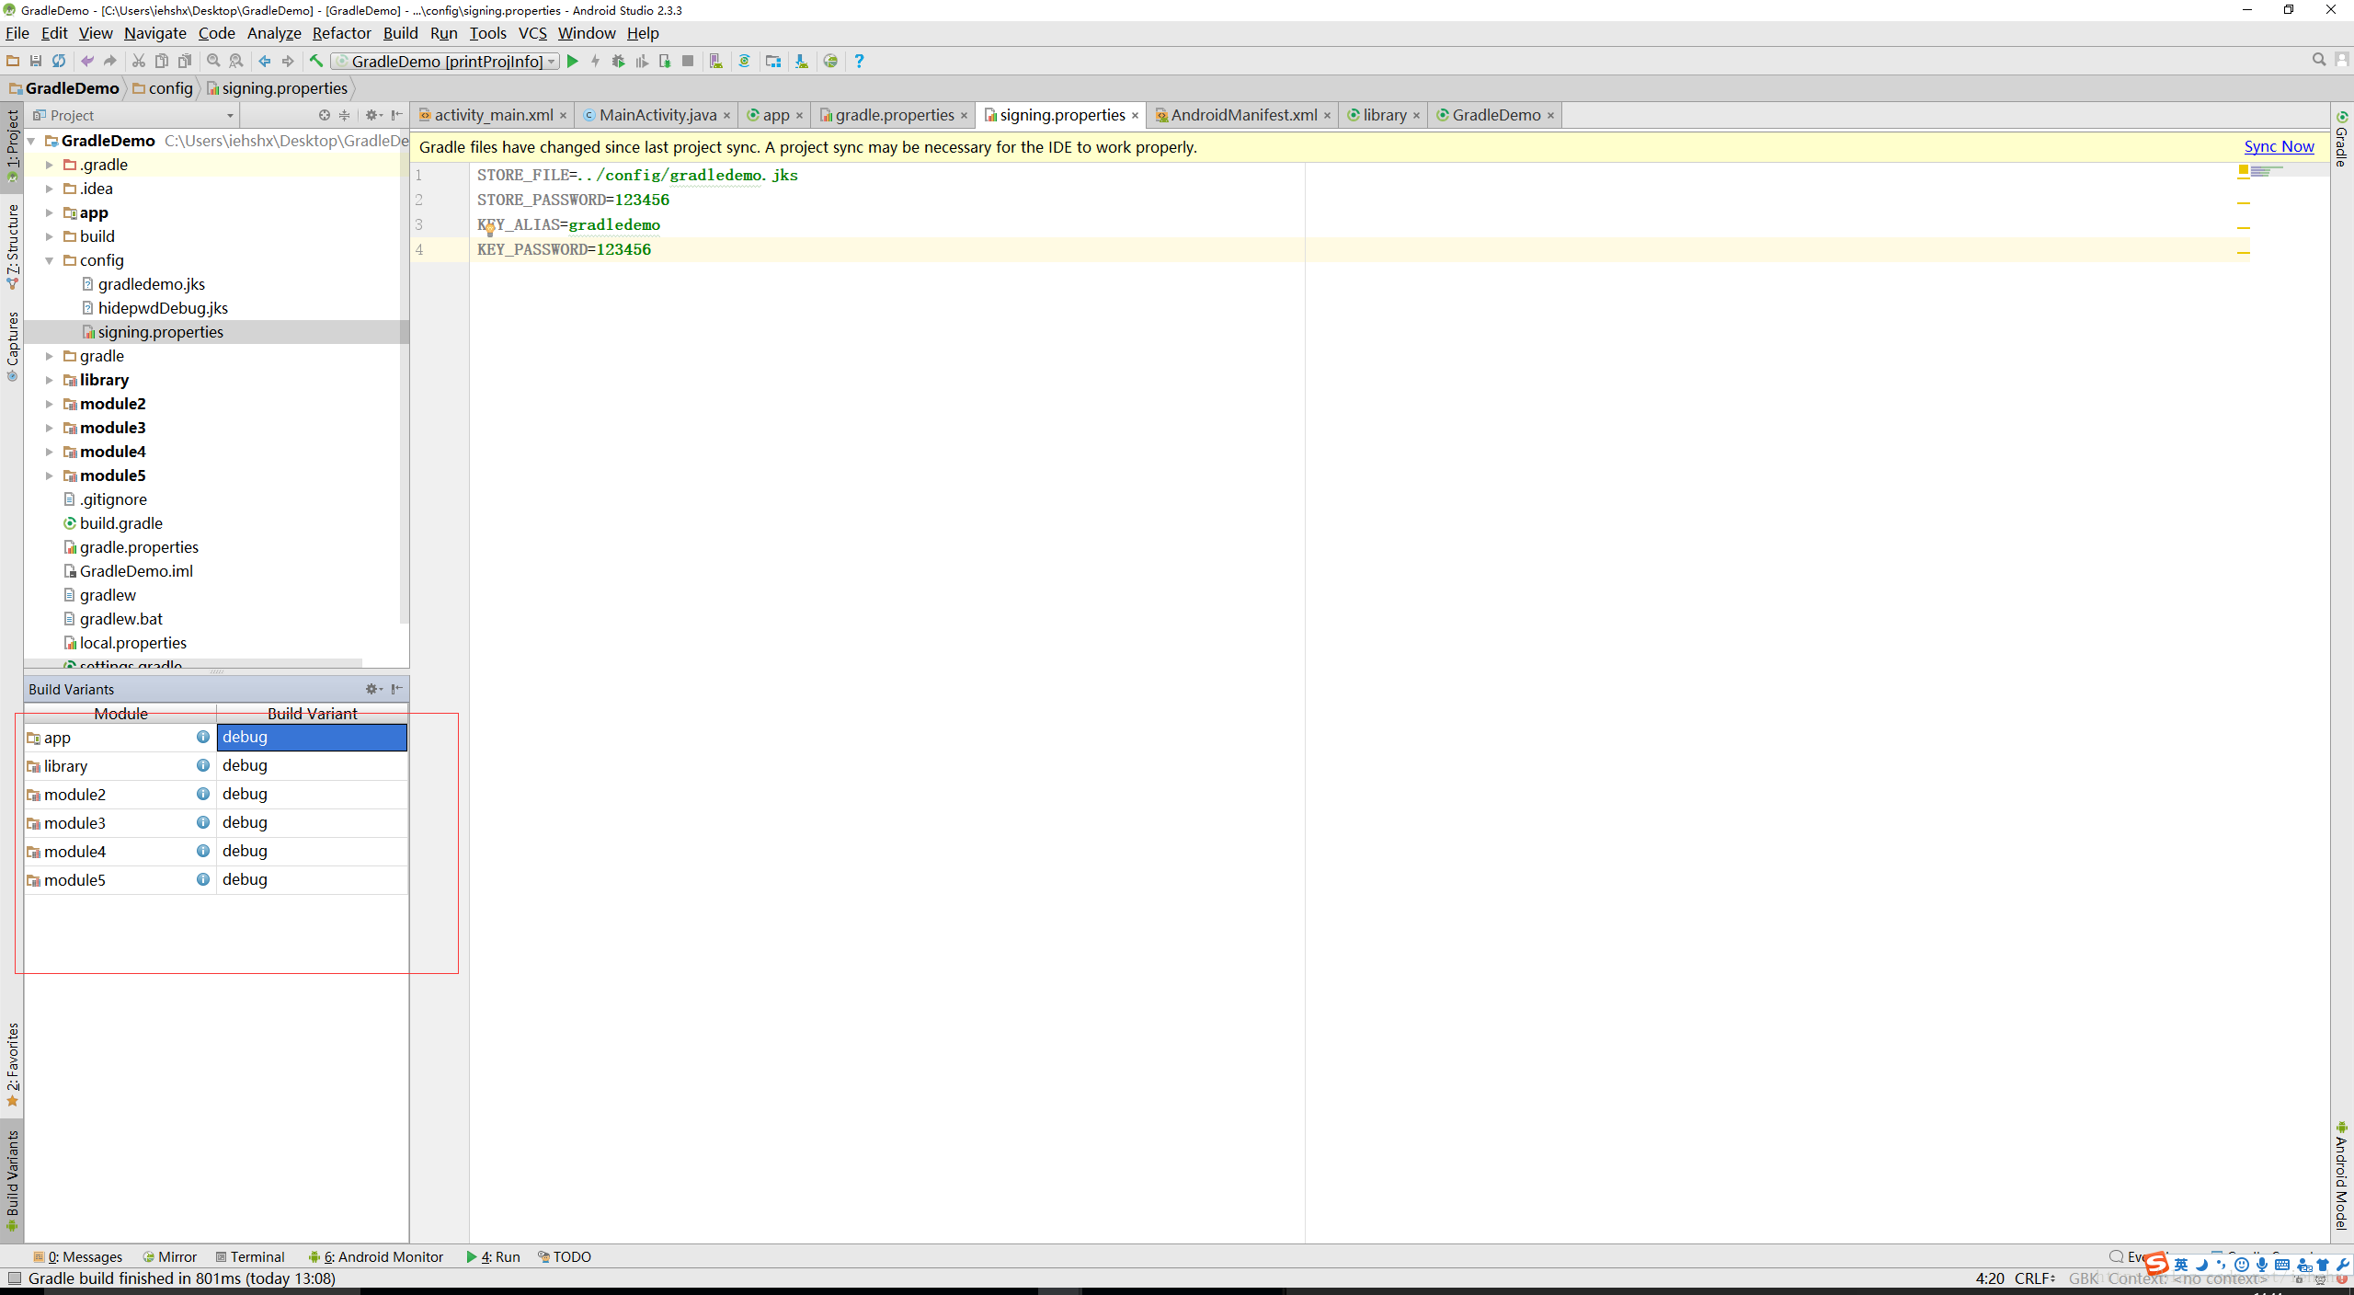Start debugging with the bug icon

pyautogui.click(x=619, y=61)
